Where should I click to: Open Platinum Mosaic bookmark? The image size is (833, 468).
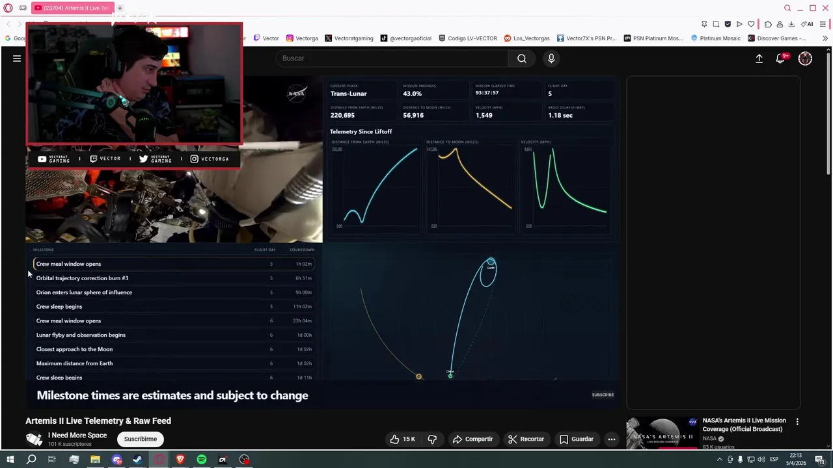coord(715,38)
